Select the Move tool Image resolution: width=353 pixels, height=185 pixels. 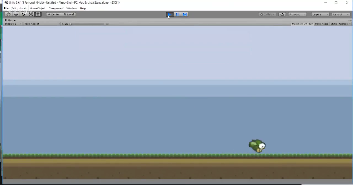pyautogui.click(x=16, y=14)
